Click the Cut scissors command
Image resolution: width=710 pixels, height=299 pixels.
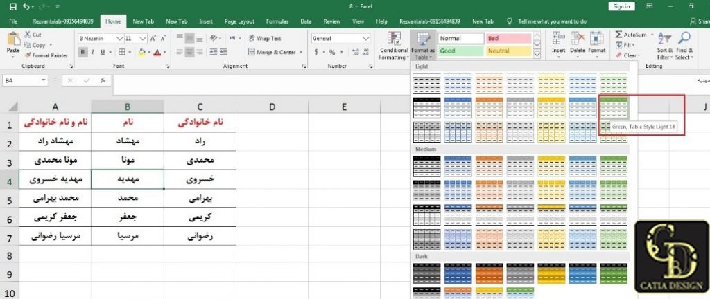pos(33,35)
